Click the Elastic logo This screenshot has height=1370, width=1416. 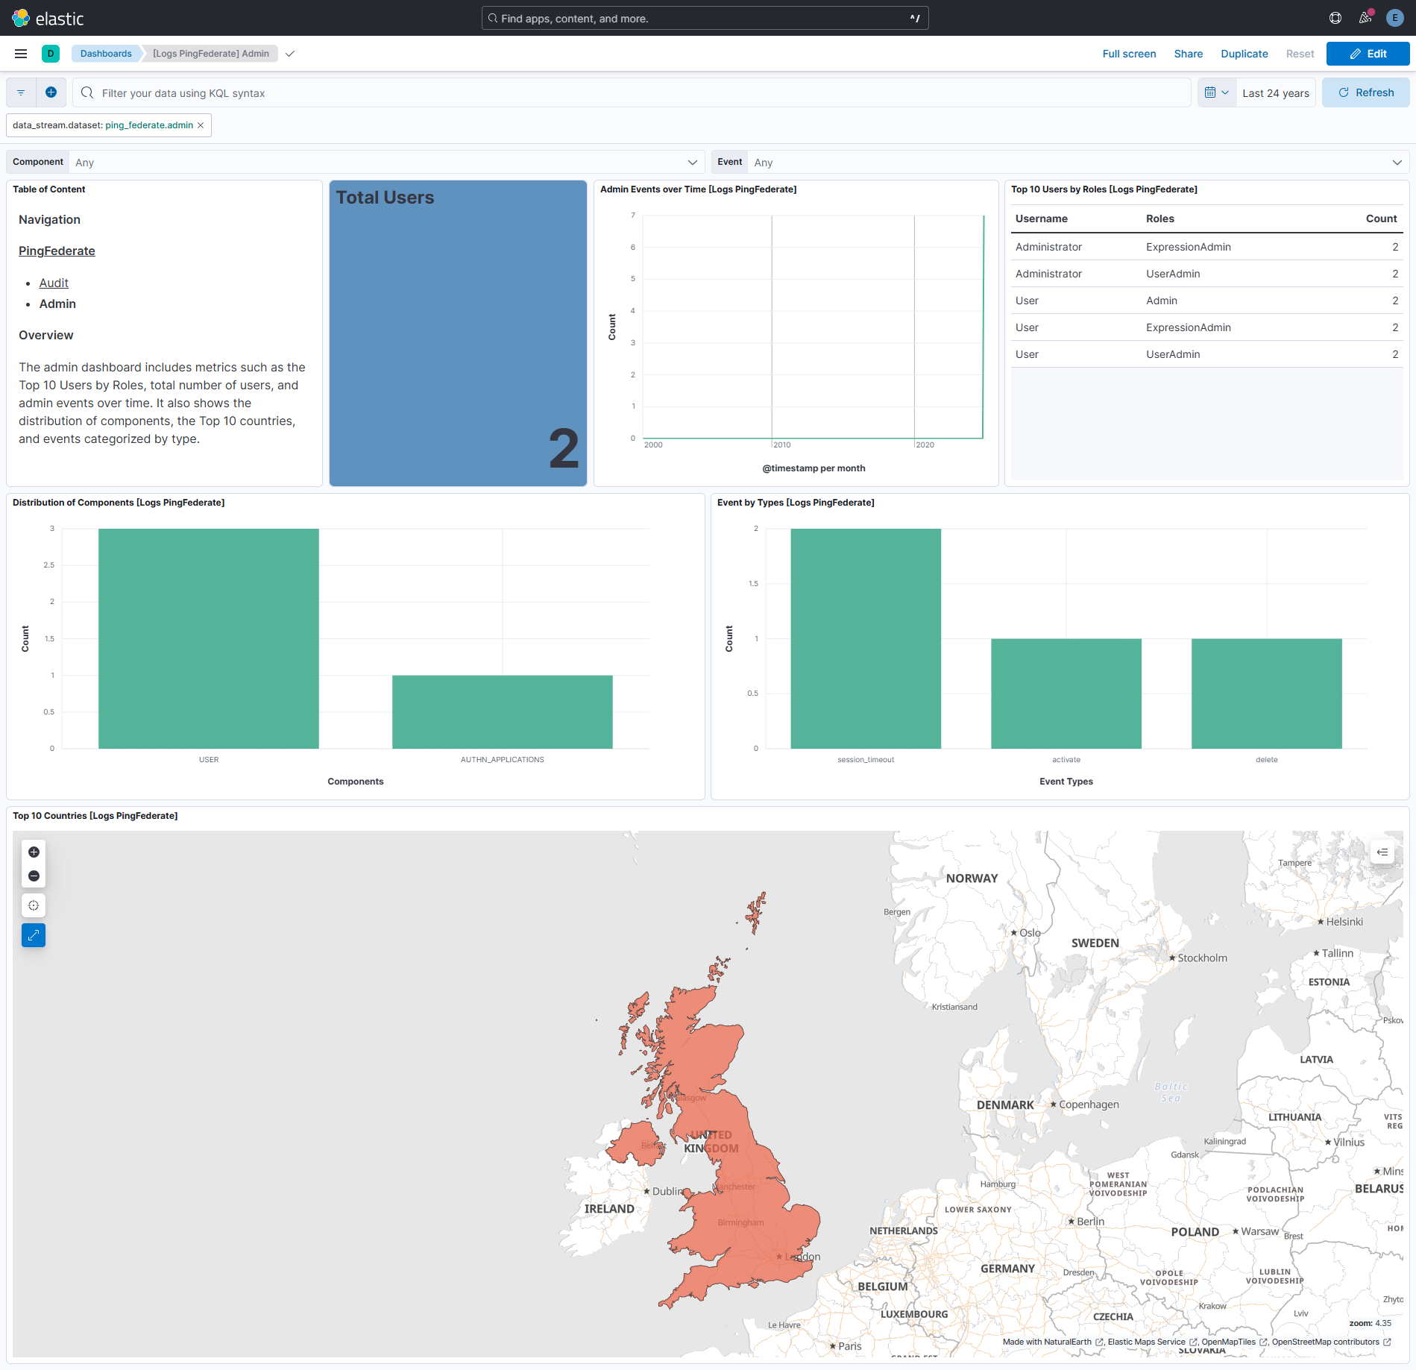click(21, 18)
